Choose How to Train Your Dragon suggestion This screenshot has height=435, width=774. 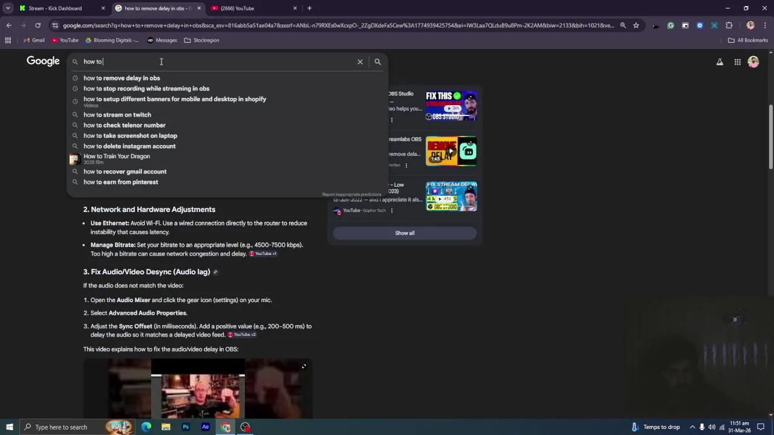coord(117,158)
